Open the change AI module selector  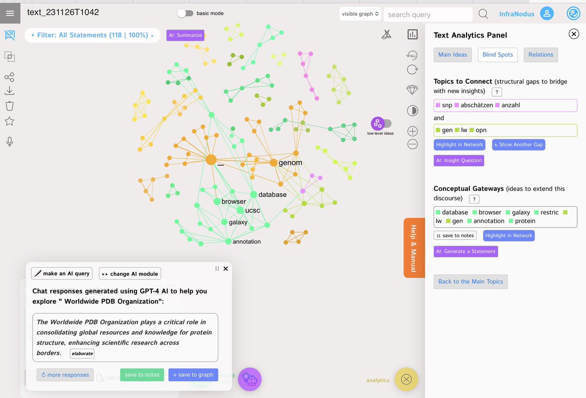tap(129, 274)
